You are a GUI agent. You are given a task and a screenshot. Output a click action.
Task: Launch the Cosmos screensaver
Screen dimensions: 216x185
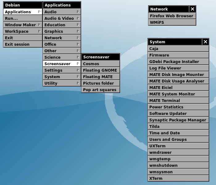point(101,64)
